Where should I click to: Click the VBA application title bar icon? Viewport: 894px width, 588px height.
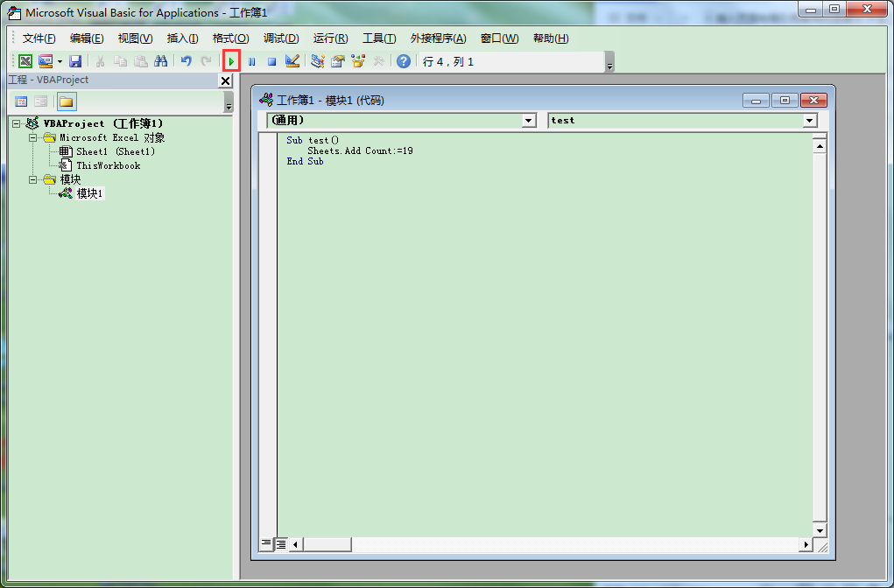(x=14, y=12)
